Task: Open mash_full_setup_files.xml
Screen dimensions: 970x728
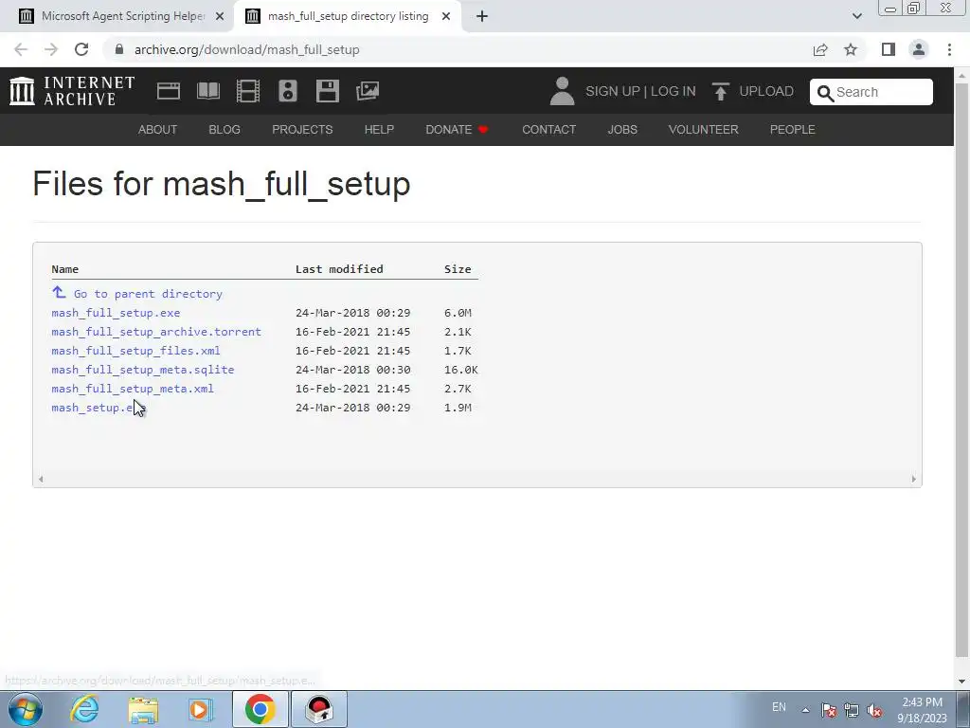Action: coord(135,351)
